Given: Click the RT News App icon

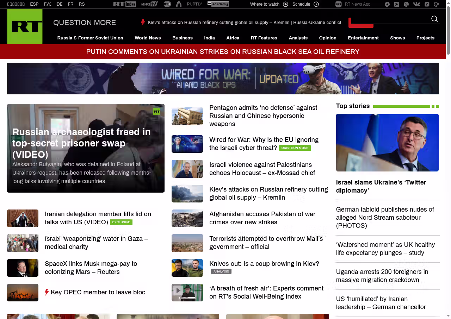Looking at the screenshot, I should [339, 4].
